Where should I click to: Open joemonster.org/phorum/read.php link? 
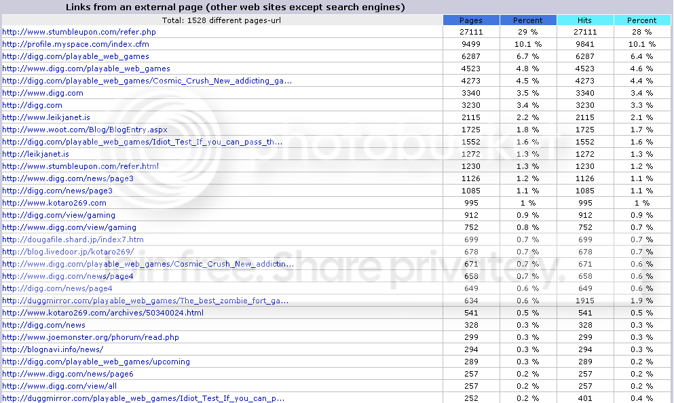(x=91, y=337)
